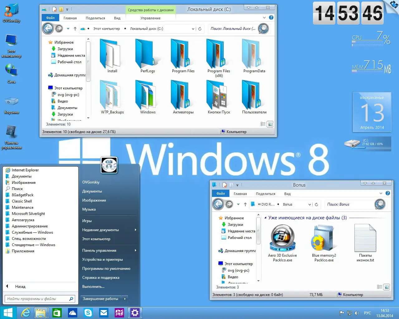Screen dimensions: 399x319
Task: Open the Поделиться tab in Bonus window
Action: (266, 194)
